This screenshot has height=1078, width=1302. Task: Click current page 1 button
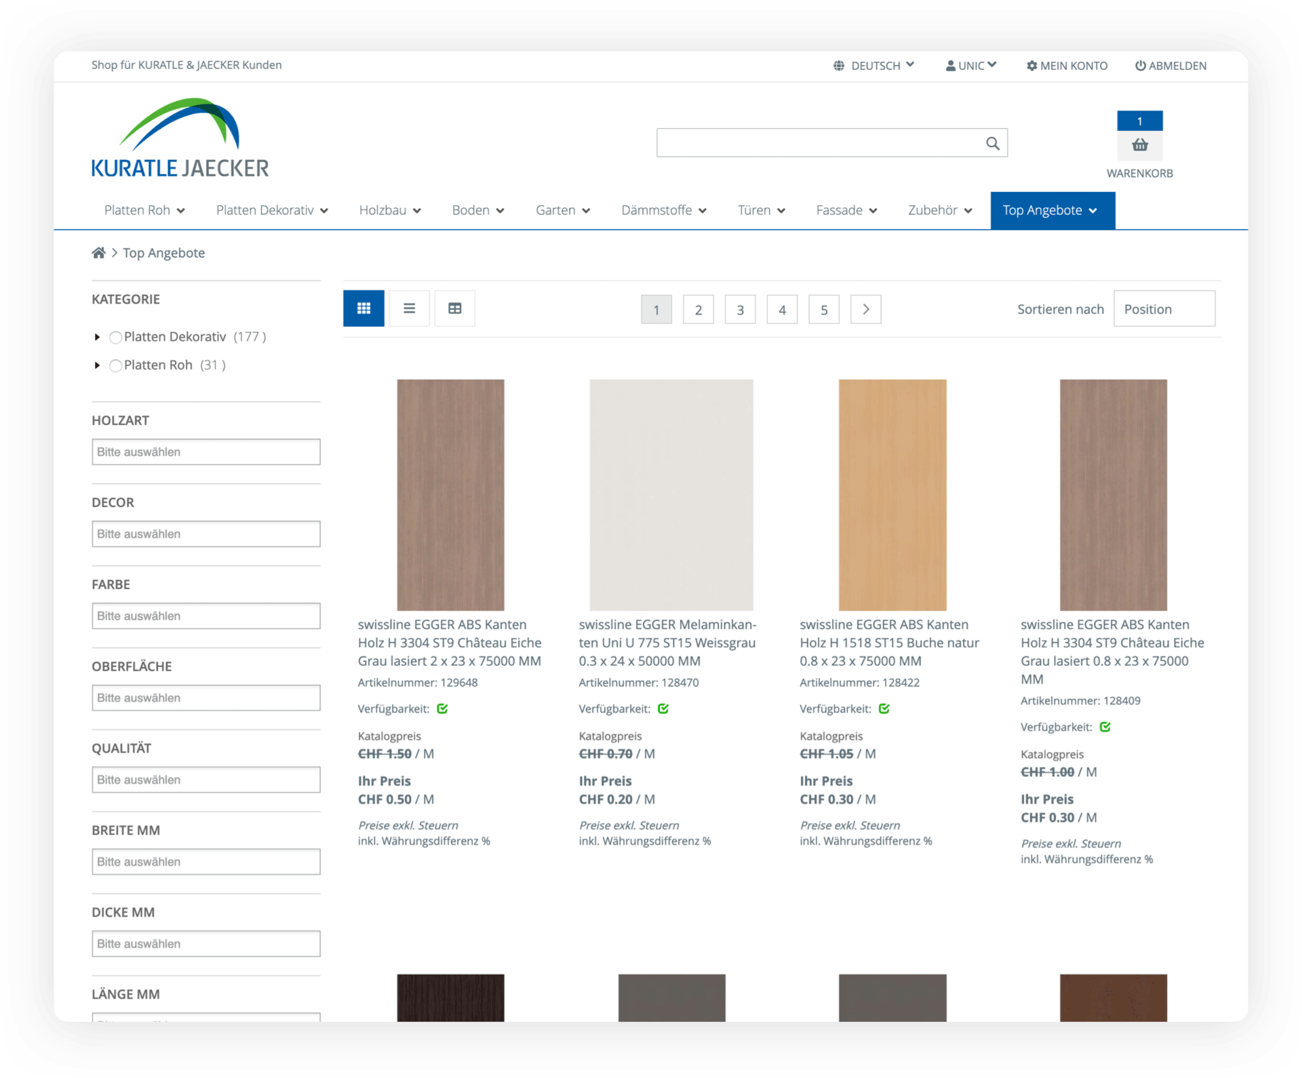pos(656,309)
